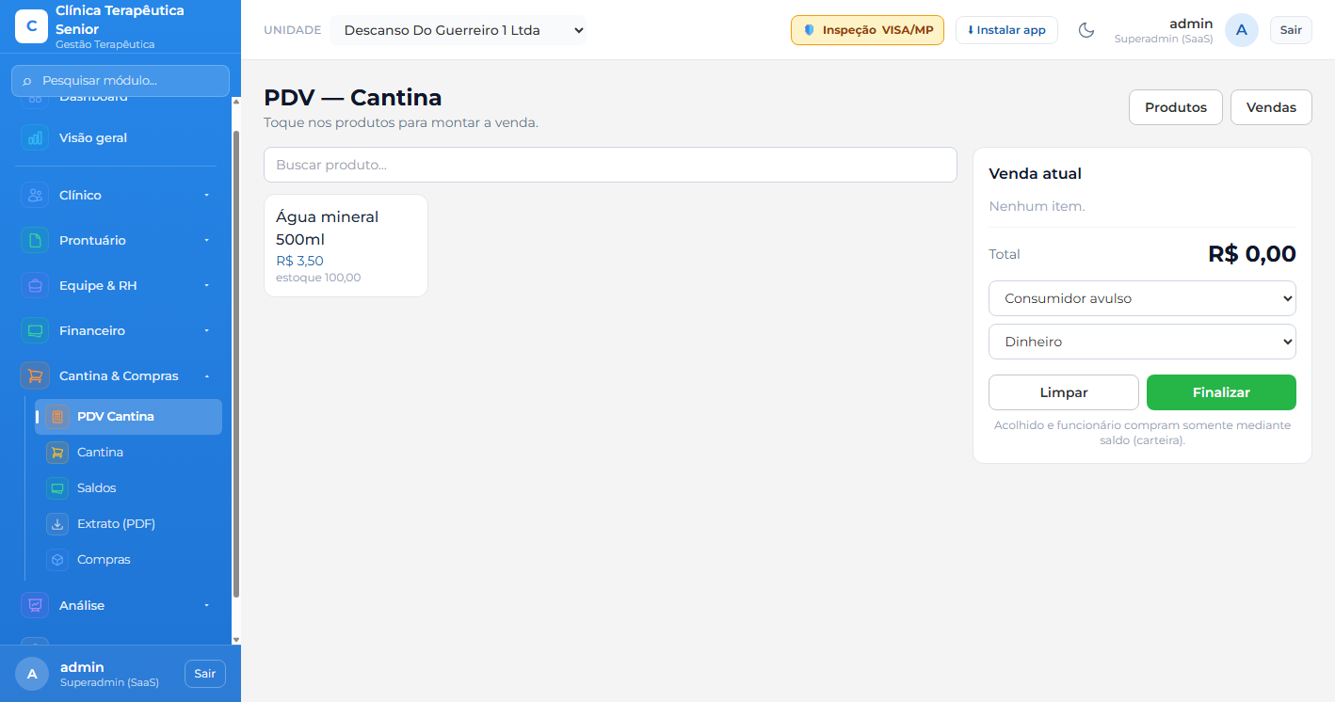Click Sair in the sidebar footer
The height and width of the screenshot is (702, 1335).
pyautogui.click(x=205, y=674)
